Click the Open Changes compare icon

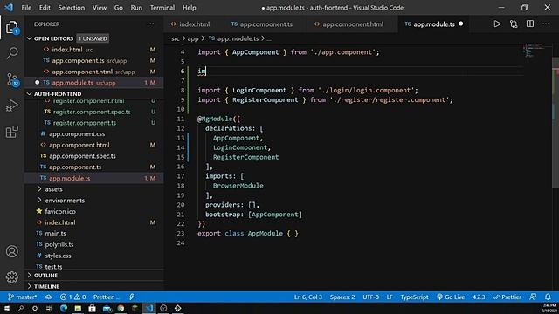tap(514, 24)
